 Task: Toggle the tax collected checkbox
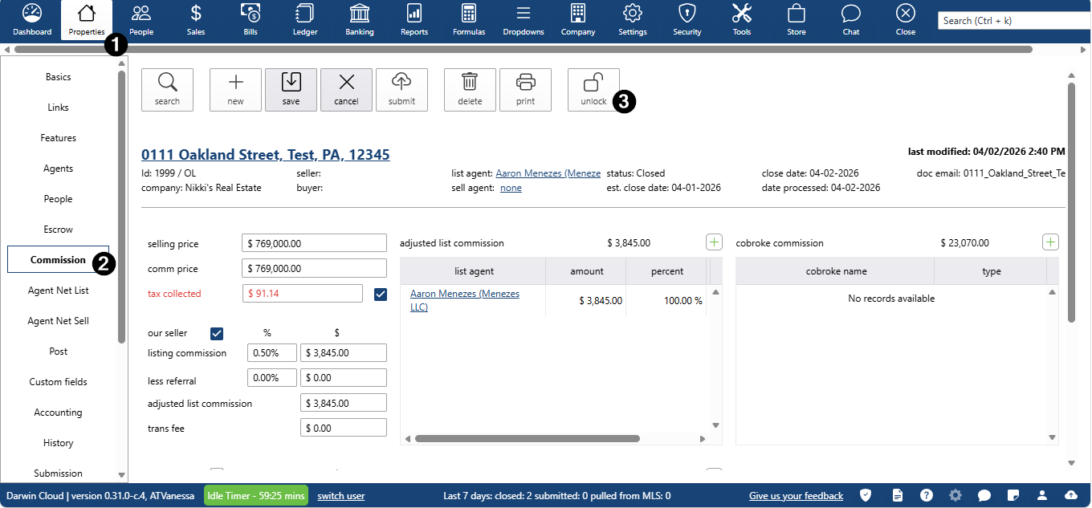[x=381, y=295]
